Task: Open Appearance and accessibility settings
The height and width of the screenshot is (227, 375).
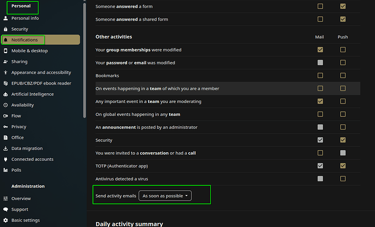Action: click(41, 73)
